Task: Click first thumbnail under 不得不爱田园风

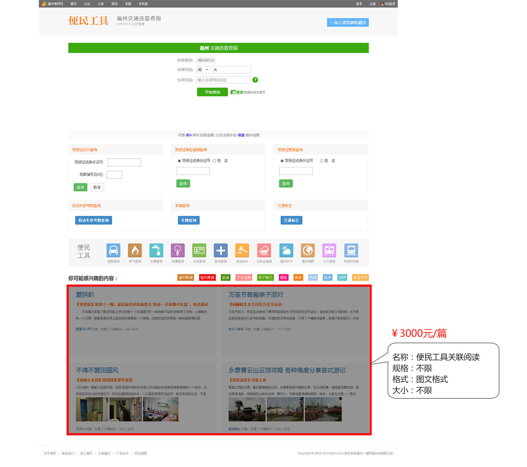Action: click(92, 409)
